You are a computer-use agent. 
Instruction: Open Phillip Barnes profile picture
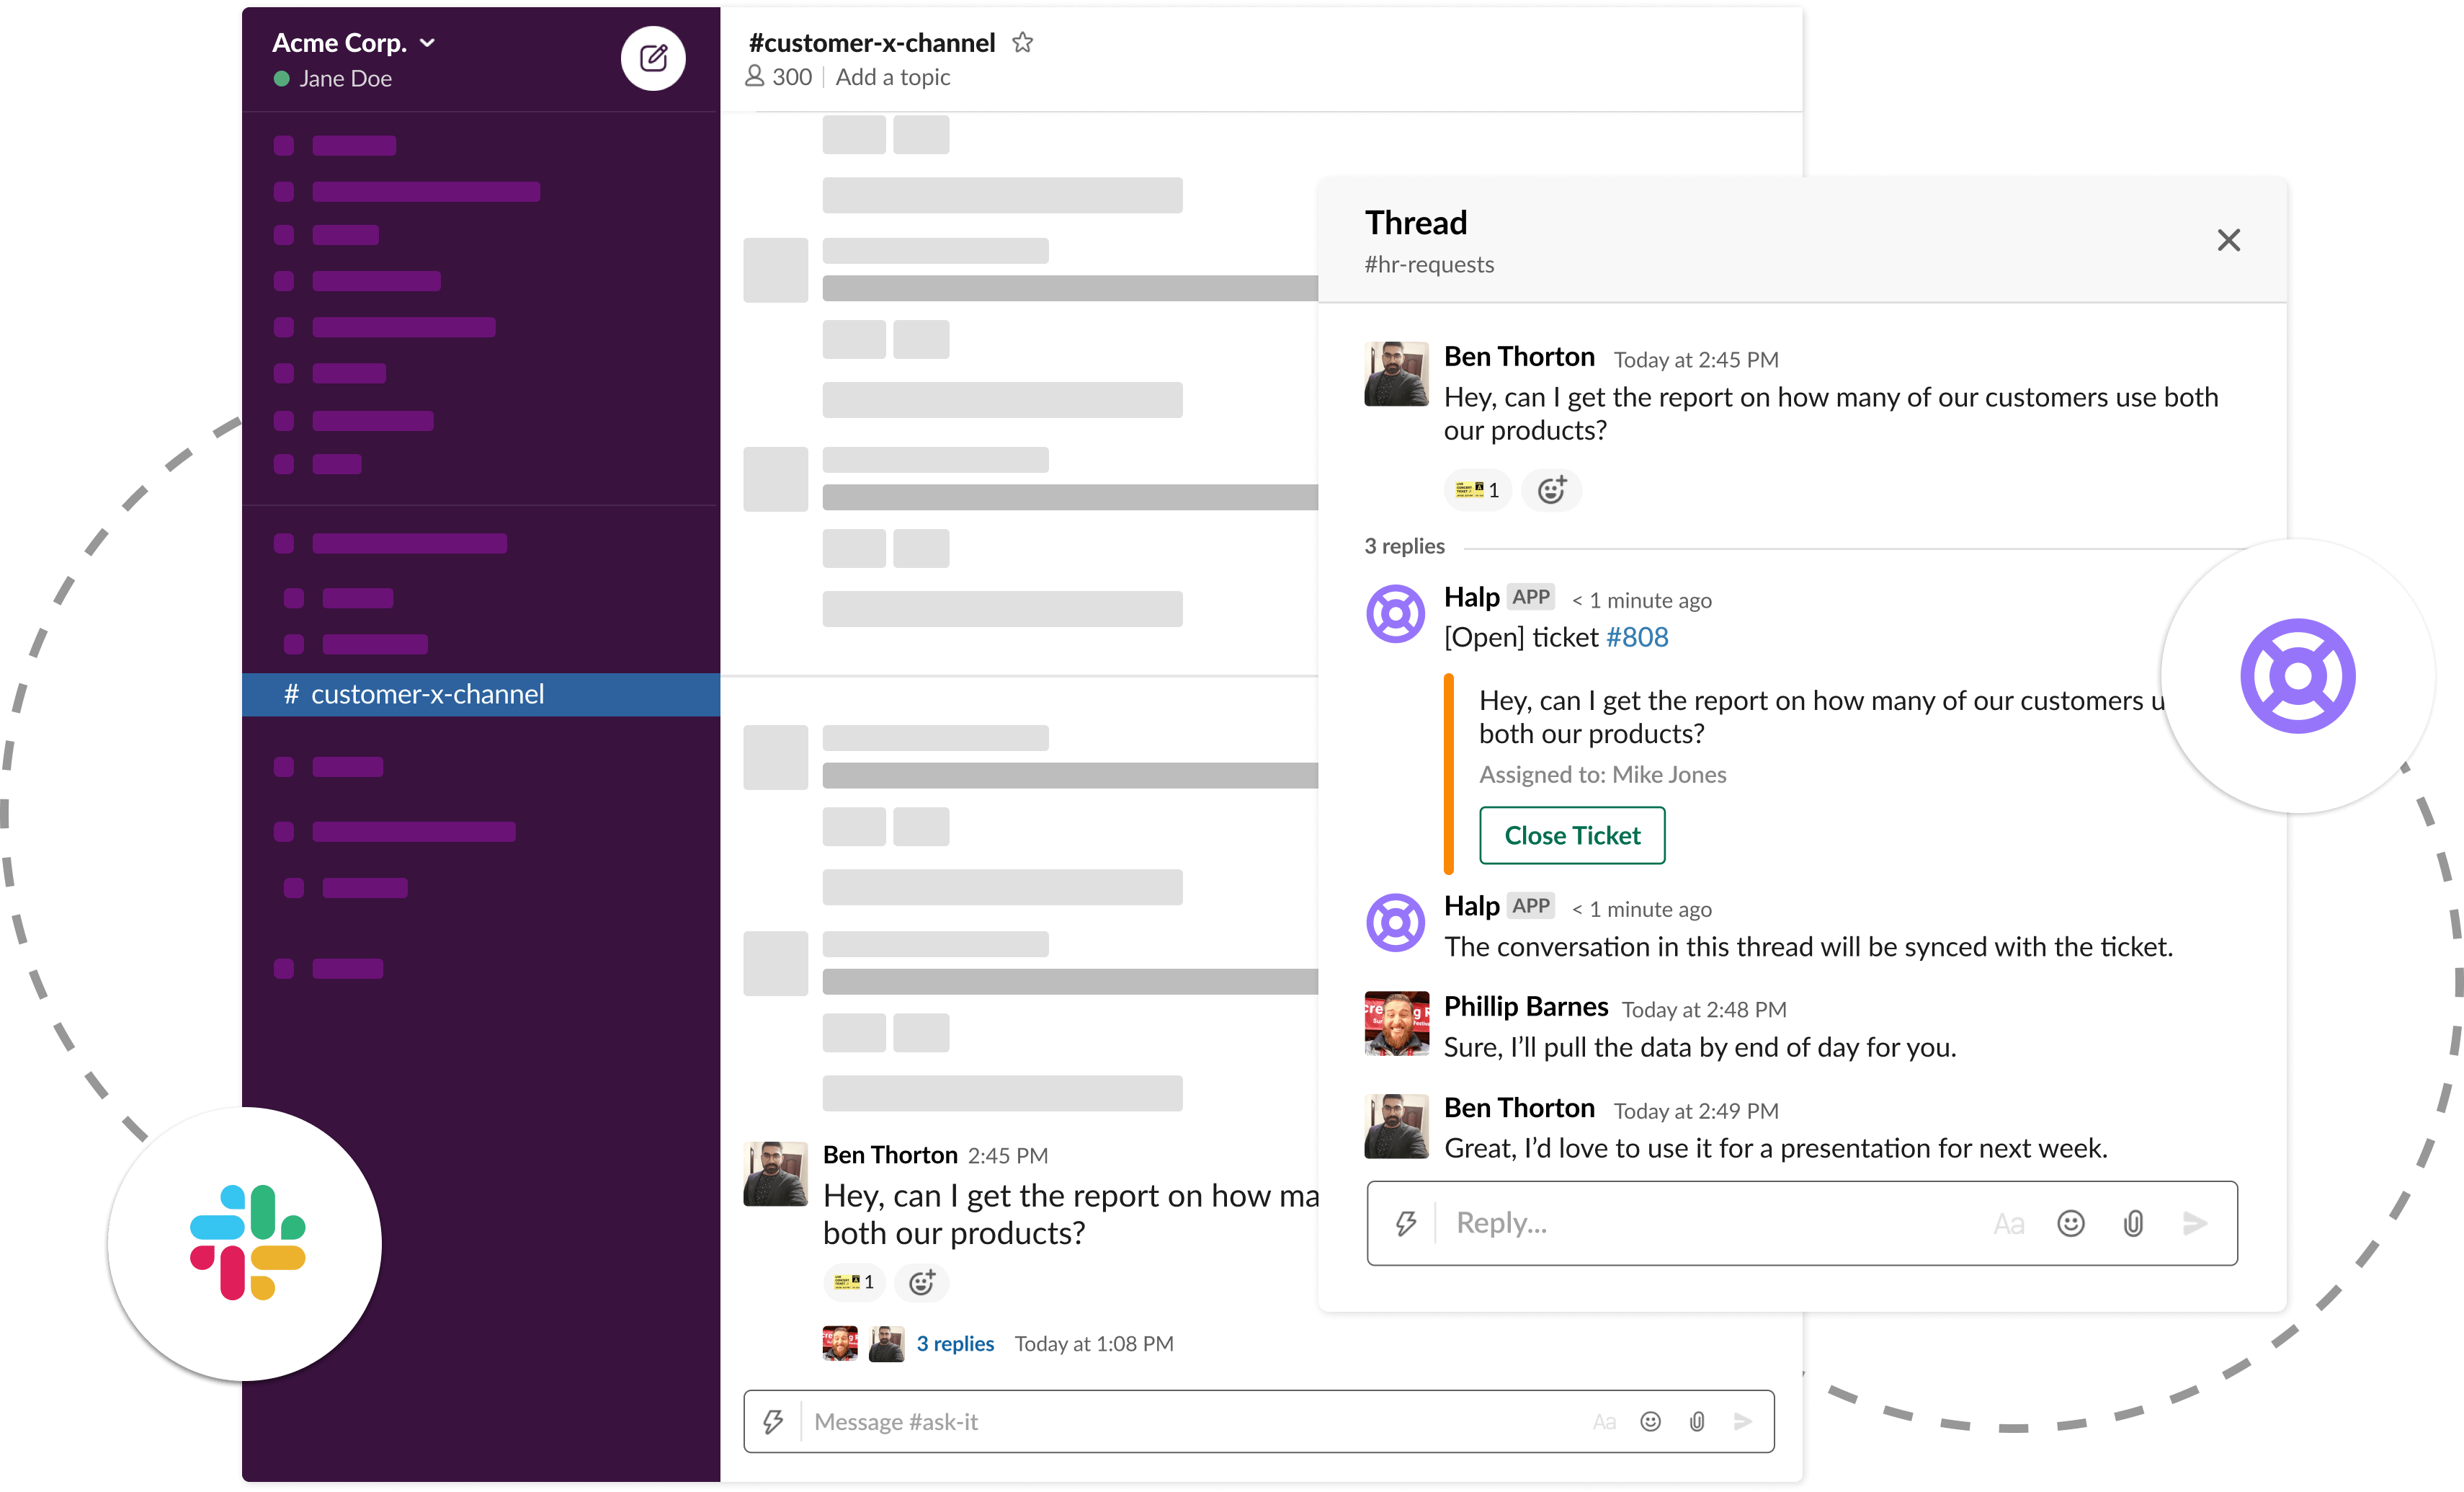[1396, 1023]
